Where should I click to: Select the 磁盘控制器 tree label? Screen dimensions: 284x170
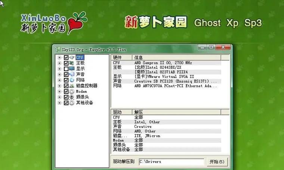coord(87,86)
